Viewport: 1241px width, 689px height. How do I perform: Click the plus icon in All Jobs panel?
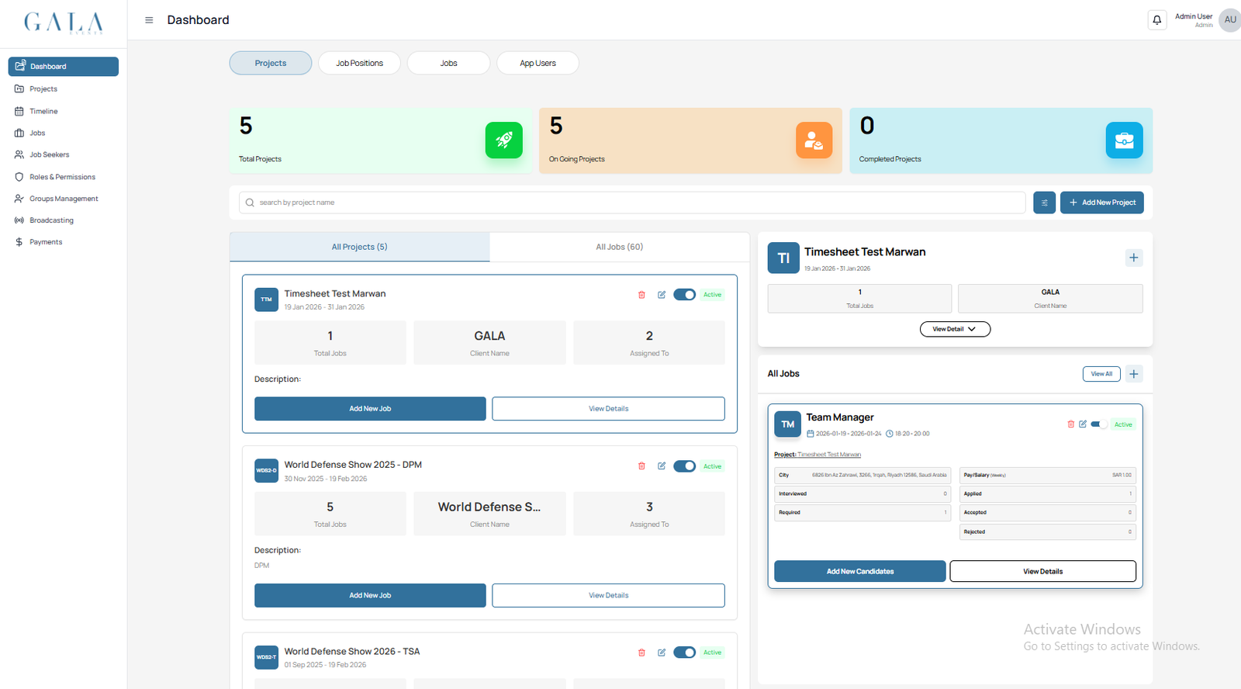tap(1133, 374)
